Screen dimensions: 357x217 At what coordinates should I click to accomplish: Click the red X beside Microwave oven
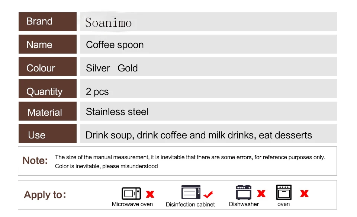150,194
